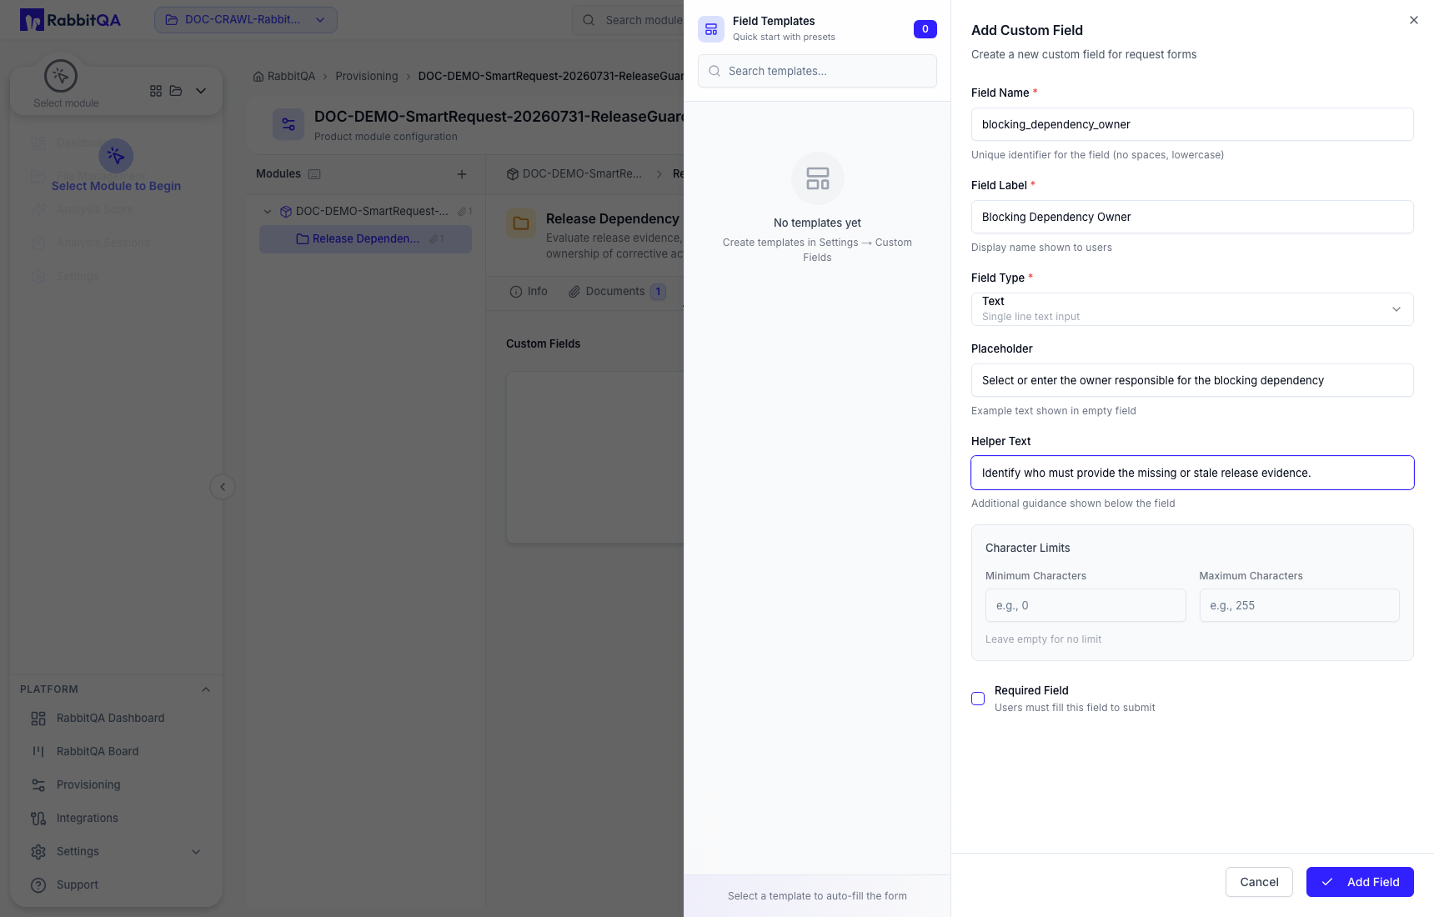Image resolution: width=1434 pixels, height=917 pixels.
Task: Open the DOC-CRAWL-Rabbit project dropdown
Action: point(246,20)
